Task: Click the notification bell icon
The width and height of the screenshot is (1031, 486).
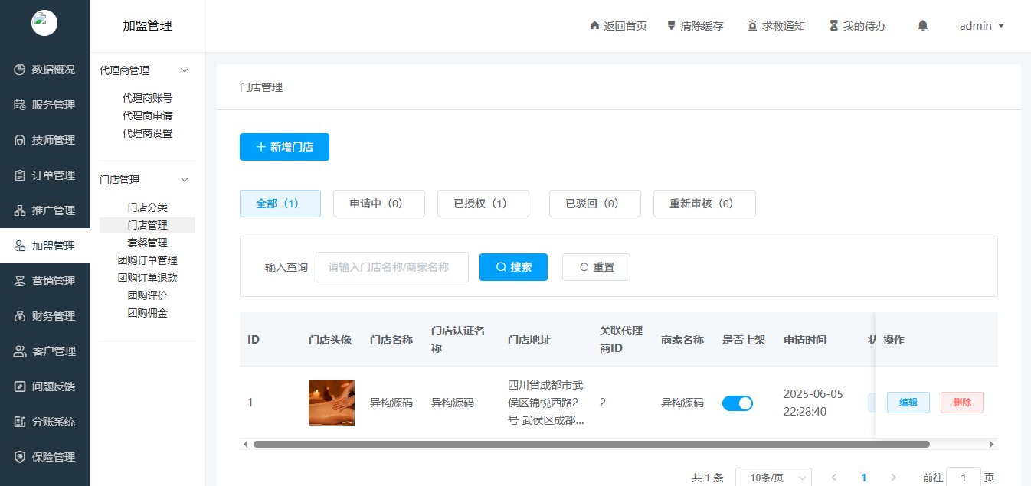Action: pos(922,25)
